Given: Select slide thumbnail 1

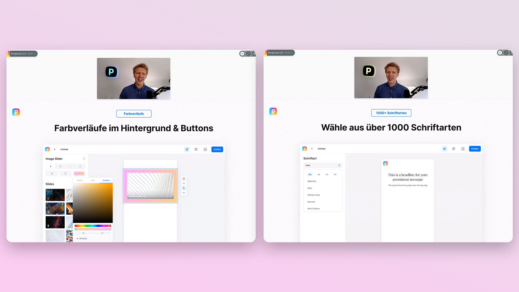Looking at the screenshot, I should pyautogui.click(x=55, y=195).
